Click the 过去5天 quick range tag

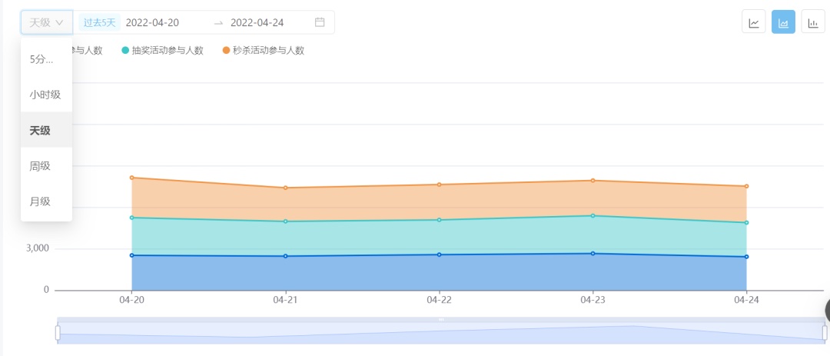[100, 22]
